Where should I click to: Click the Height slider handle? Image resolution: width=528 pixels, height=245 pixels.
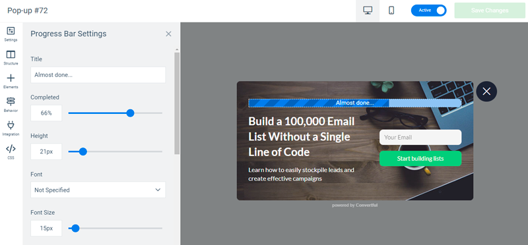[83, 151]
